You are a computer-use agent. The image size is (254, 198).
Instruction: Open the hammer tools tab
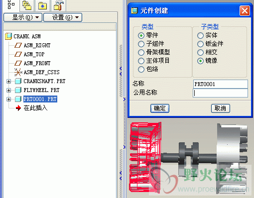coord(59,5)
